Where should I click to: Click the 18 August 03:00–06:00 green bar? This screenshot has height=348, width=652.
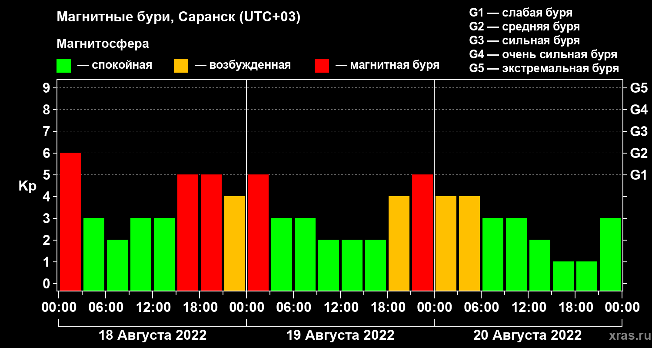[x=94, y=254]
